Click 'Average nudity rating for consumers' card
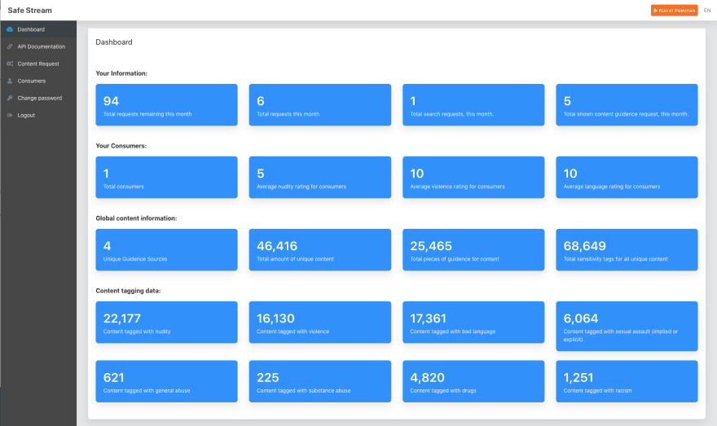 (x=320, y=178)
